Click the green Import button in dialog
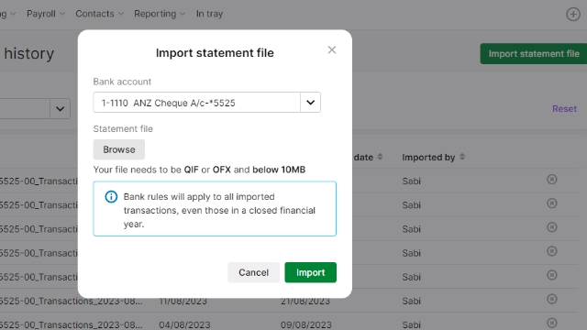 coord(310,272)
